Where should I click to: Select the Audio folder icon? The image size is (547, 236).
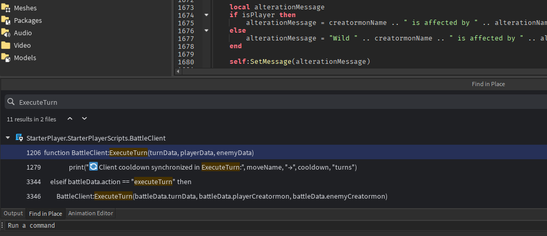pyautogui.click(x=6, y=33)
